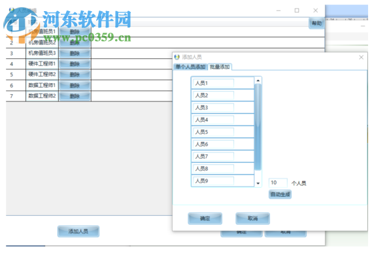Viewport: 374px width, 255px height.
Task: Click the 人员5 name field
Action: click(213, 132)
